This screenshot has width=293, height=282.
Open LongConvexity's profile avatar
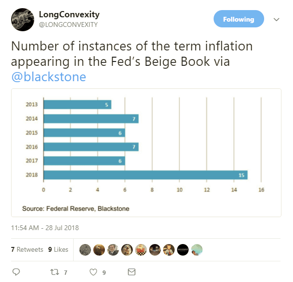[22, 19]
